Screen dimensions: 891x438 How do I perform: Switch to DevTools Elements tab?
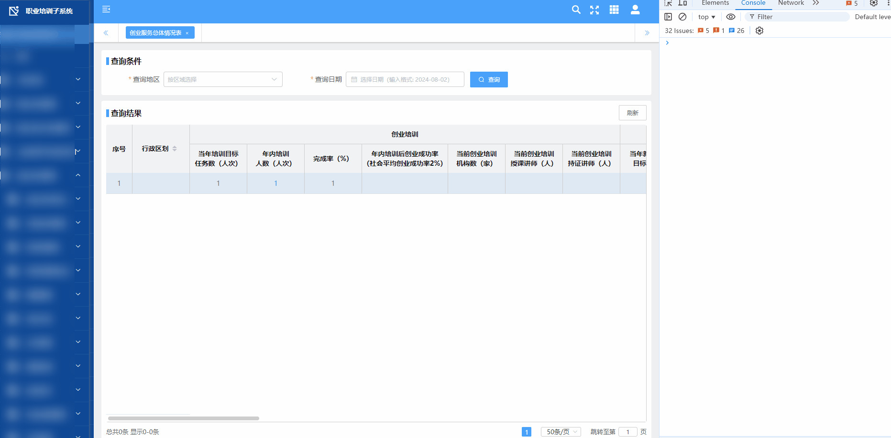pos(715,3)
